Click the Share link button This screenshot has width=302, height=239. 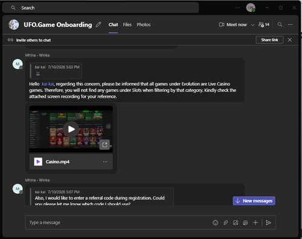pyautogui.click(x=269, y=40)
